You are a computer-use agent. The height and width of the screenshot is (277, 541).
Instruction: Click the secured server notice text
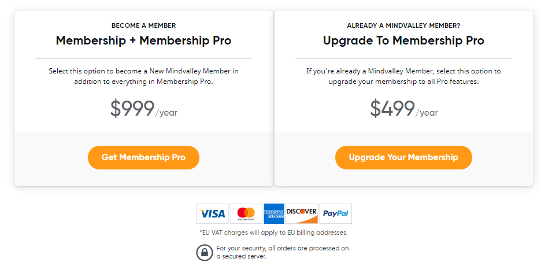[282, 252]
